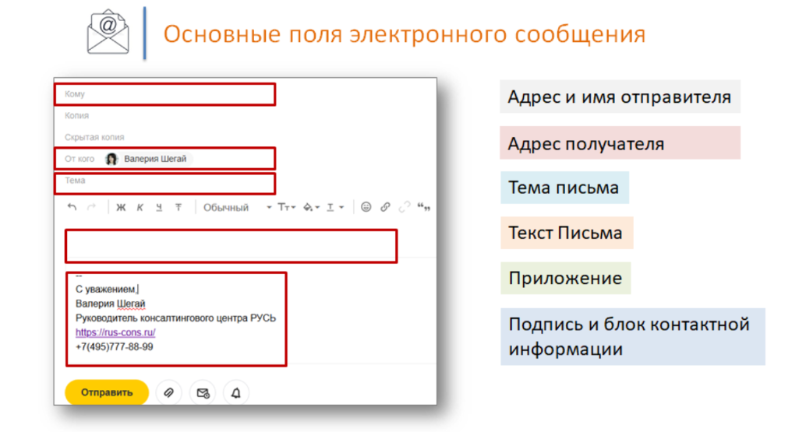Set a reminder with the bell icon
Screen dimensions: 806x432
pos(236,393)
